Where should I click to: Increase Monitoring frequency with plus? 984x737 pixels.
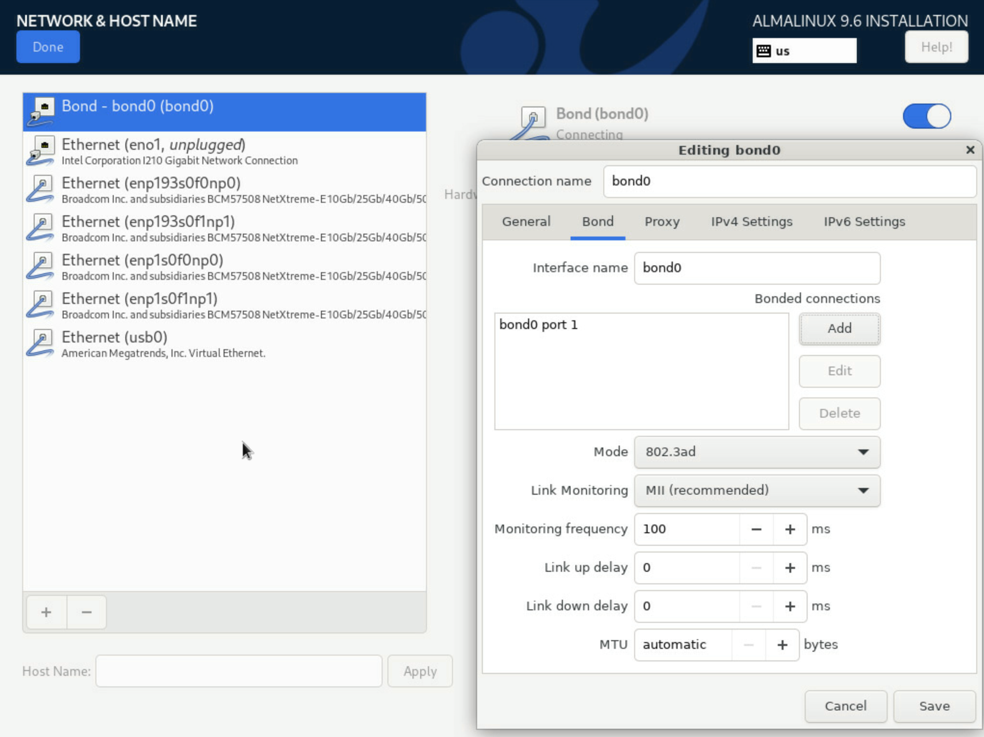[x=790, y=529]
